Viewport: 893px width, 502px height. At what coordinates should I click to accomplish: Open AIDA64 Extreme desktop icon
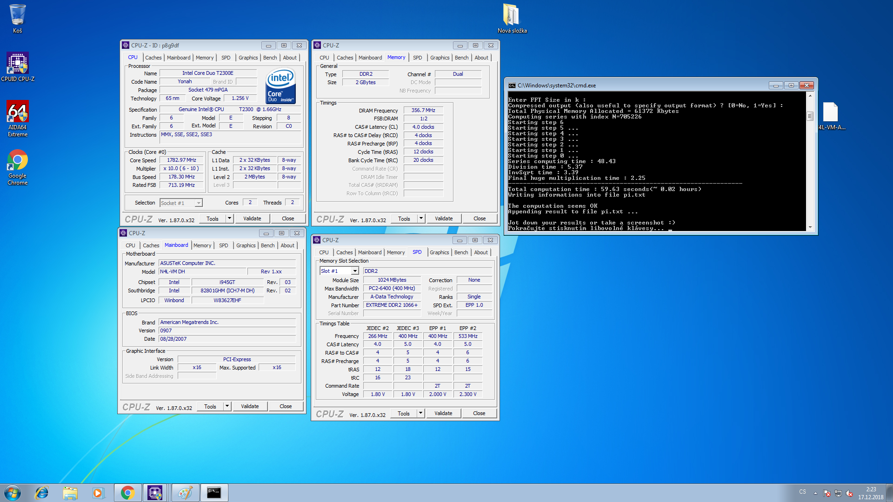coord(18,119)
